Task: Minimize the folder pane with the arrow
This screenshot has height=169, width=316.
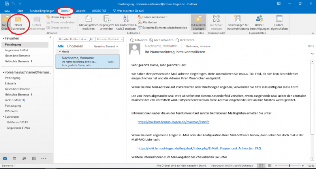Action: [x=50, y=38]
